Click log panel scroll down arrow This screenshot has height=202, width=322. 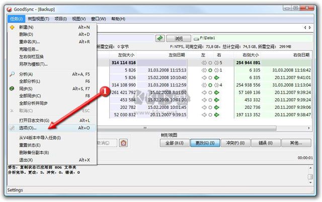[310, 182]
